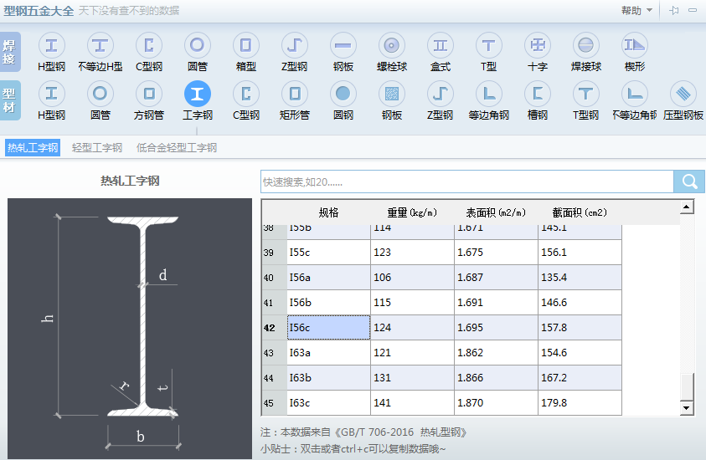Open the 低合金轻型工字钢 tab

pos(177,147)
